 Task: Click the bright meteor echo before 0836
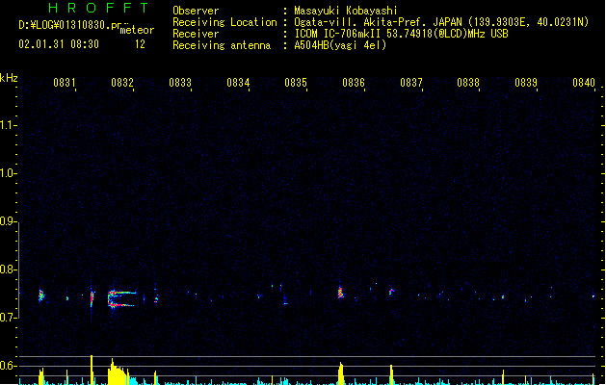tap(340, 293)
